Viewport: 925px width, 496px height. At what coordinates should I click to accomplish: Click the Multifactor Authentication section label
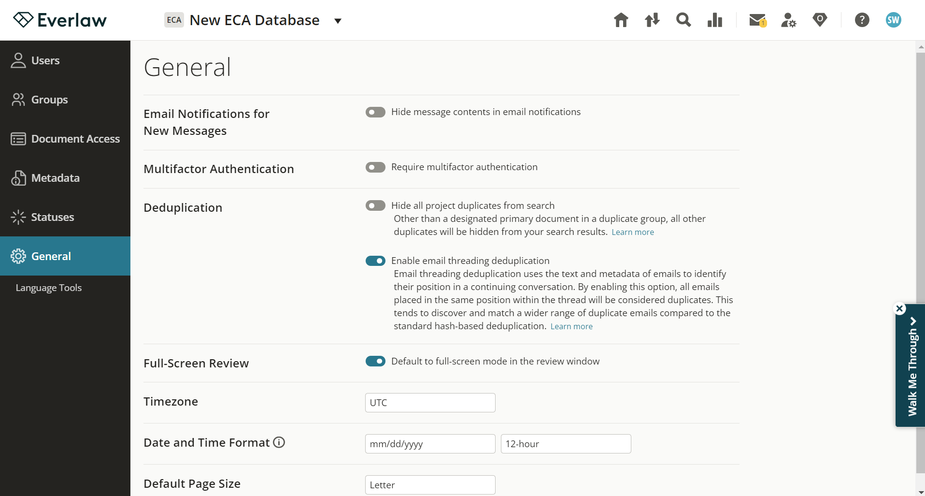(x=219, y=169)
